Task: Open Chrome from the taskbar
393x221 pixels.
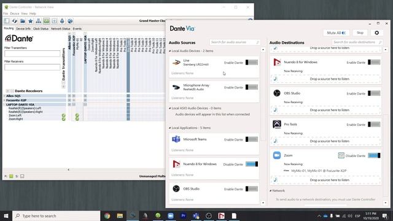Action: point(107,215)
